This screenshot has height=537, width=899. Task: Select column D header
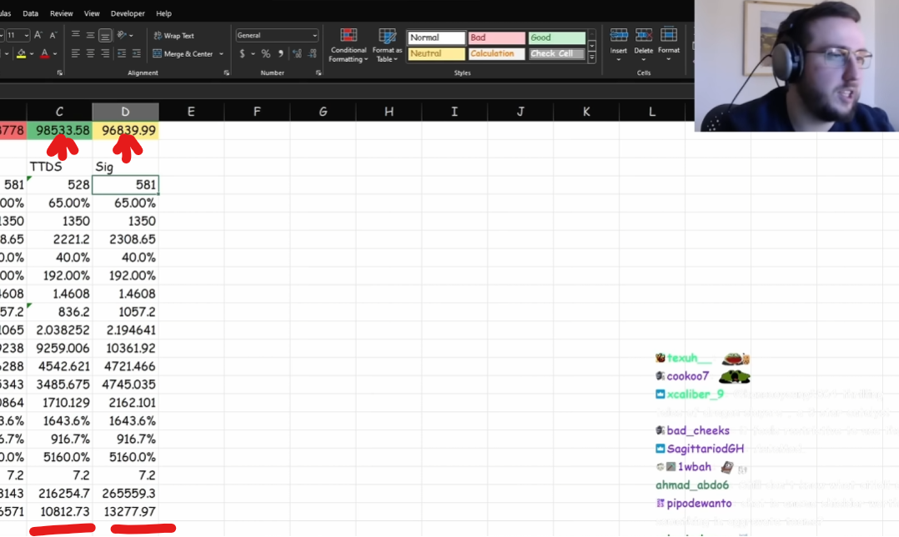(126, 112)
